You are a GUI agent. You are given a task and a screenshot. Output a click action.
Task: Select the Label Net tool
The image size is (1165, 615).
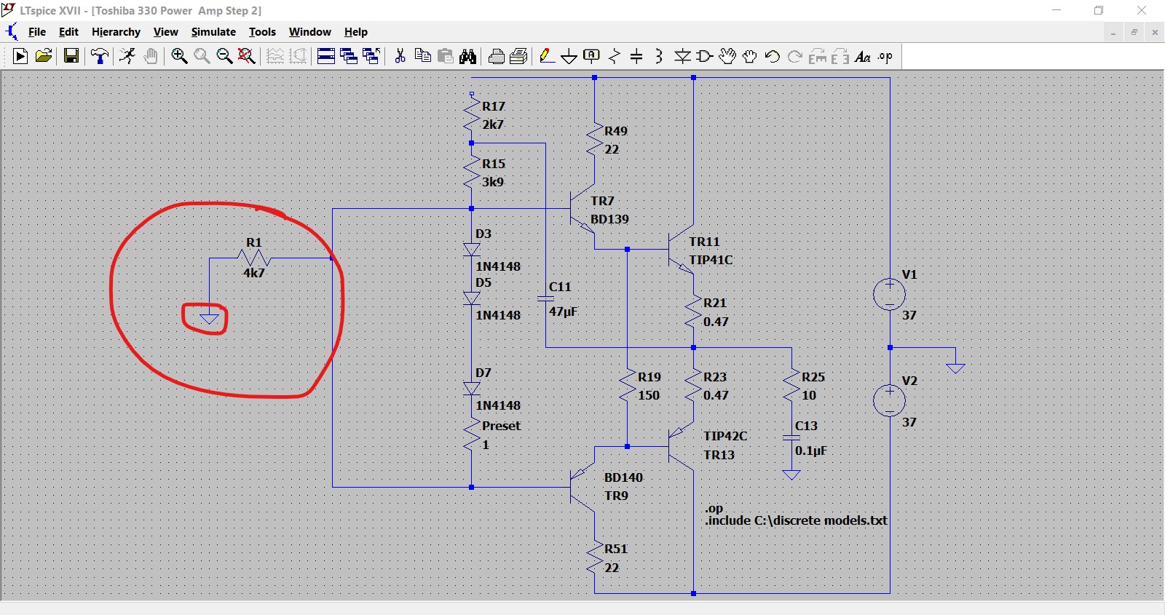pos(592,56)
